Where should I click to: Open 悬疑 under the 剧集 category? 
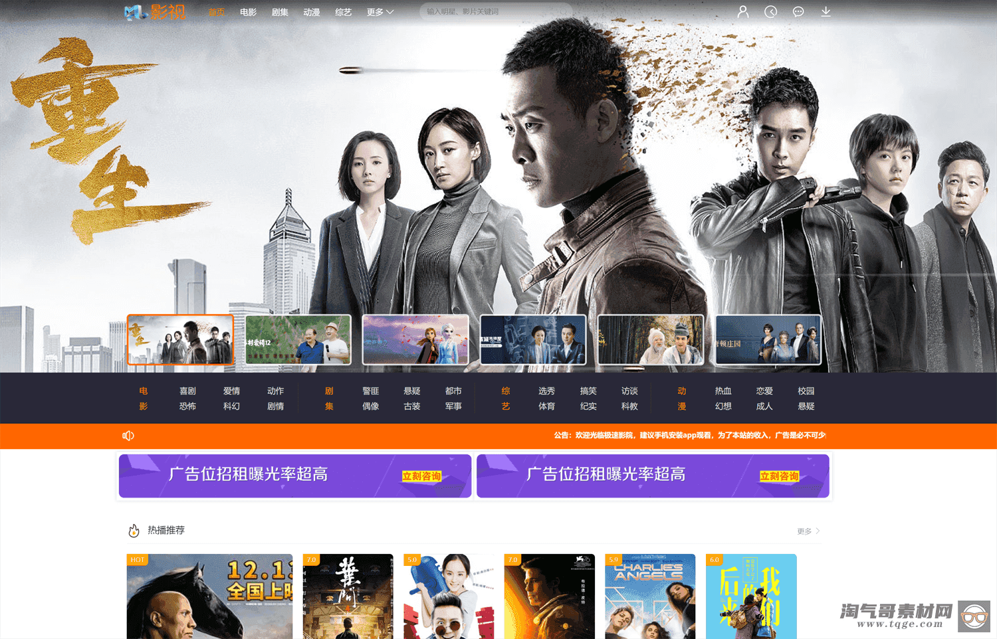[x=412, y=391]
